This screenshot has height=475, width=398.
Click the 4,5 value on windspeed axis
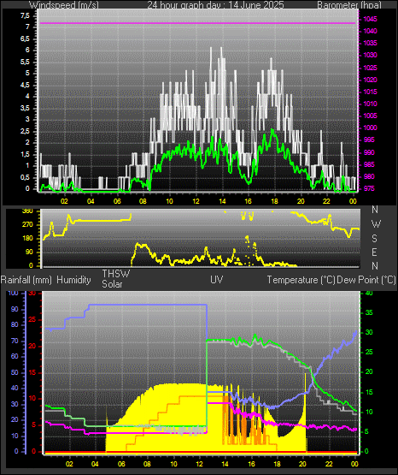25,85
